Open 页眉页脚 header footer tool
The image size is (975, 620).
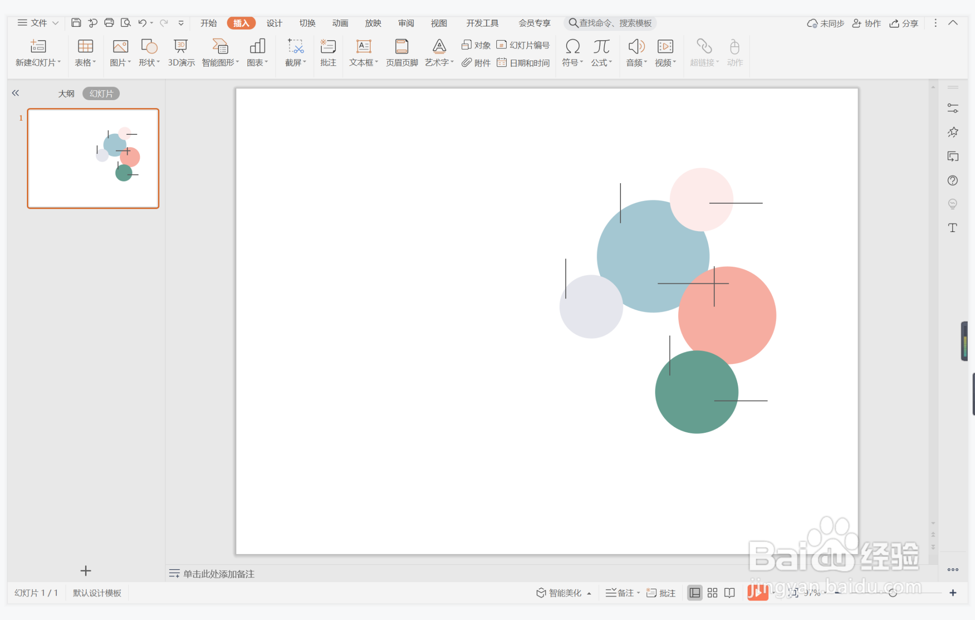coord(401,47)
